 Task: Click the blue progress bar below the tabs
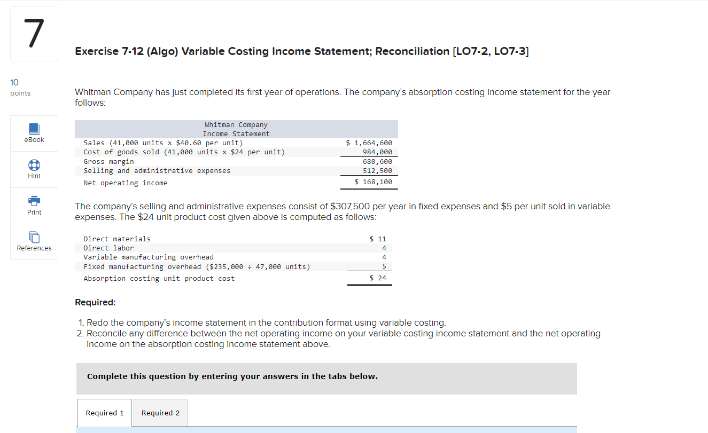(327, 429)
